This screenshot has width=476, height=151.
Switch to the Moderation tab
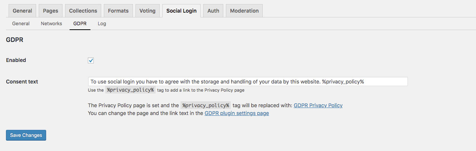pos(244,11)
